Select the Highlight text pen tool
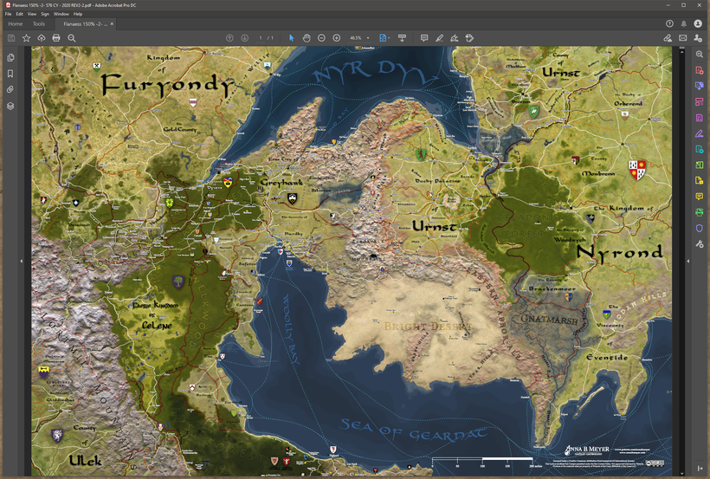The width and height of the screenshot is (710, 479). click(x=439, y=38)
